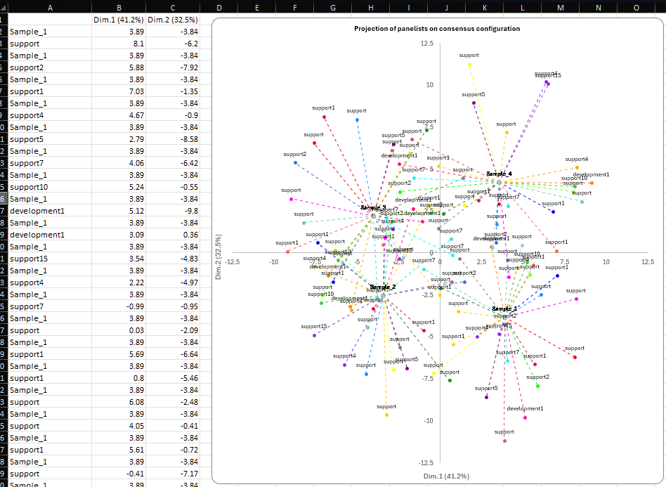Click the horizontal axis title below chart
666x487 pixels.
click(446, 476)
